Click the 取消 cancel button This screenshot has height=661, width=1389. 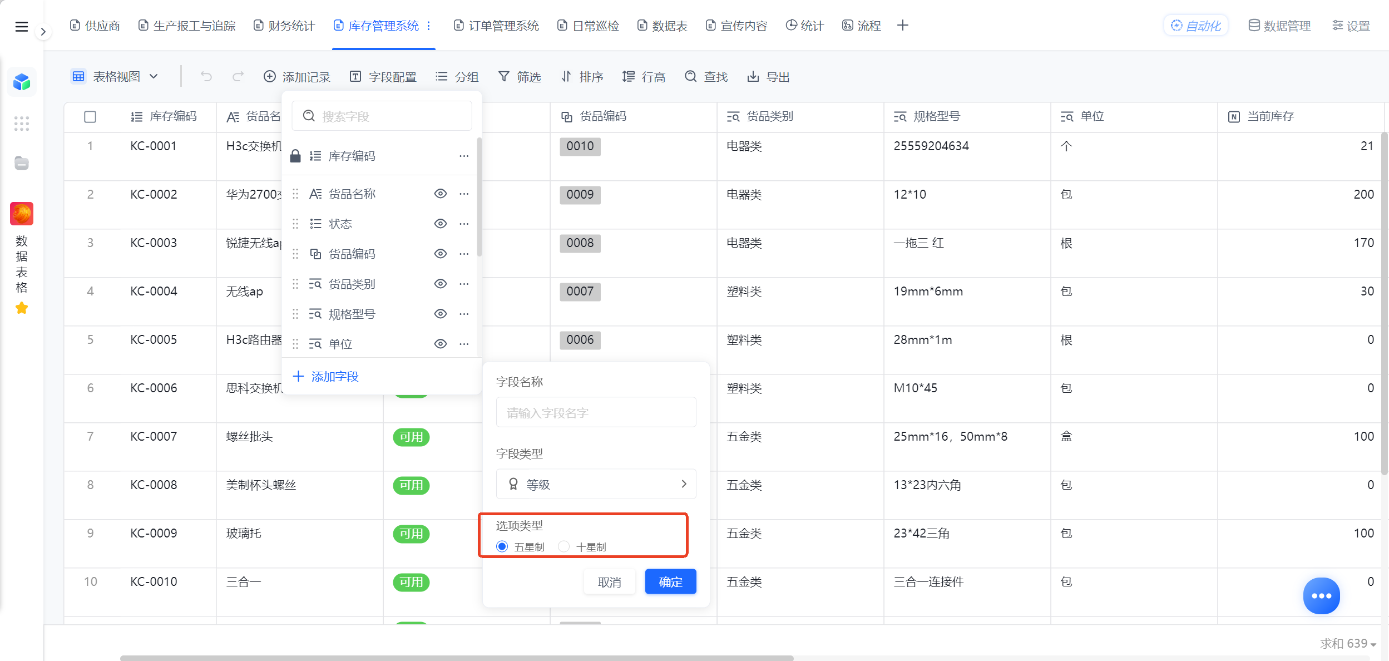click(610, 582)
